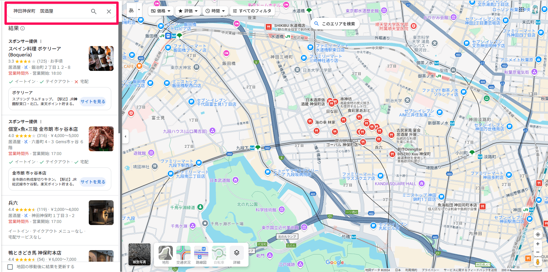Image resolution: width=548 pixels, height=272 pixels.
Task: Enable the 地形 terrain layer
Action: pyautogui.click(x=166, y=255)
